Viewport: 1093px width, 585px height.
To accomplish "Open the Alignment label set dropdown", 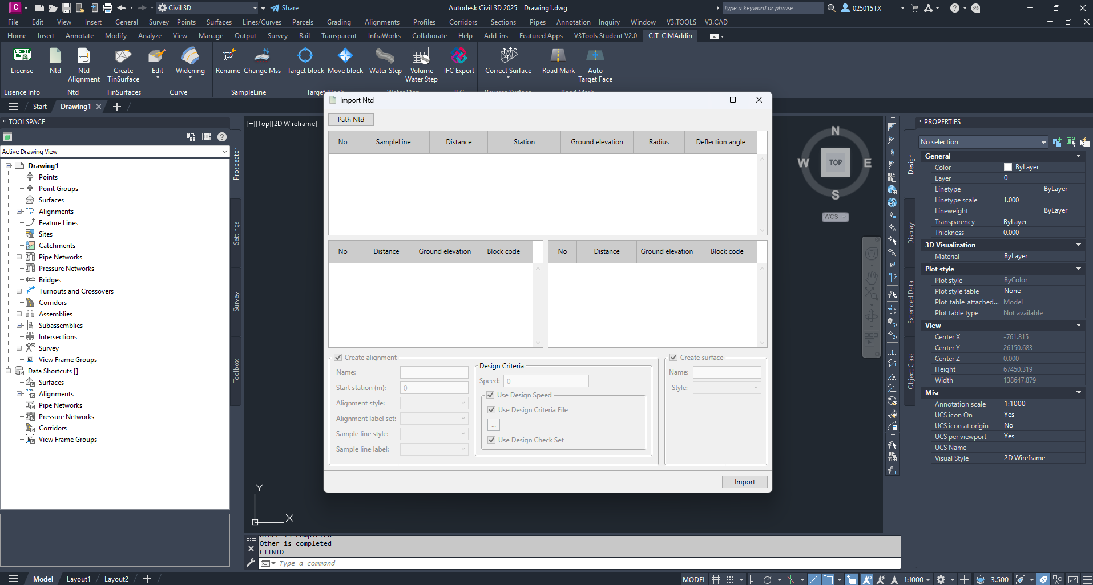I will point(434,419).
